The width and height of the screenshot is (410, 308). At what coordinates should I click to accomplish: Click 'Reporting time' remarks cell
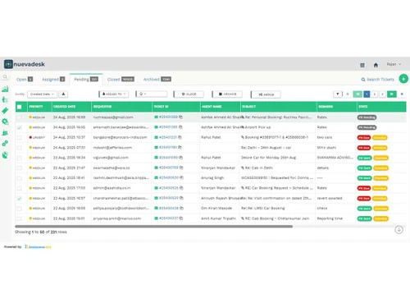(330, 218)
